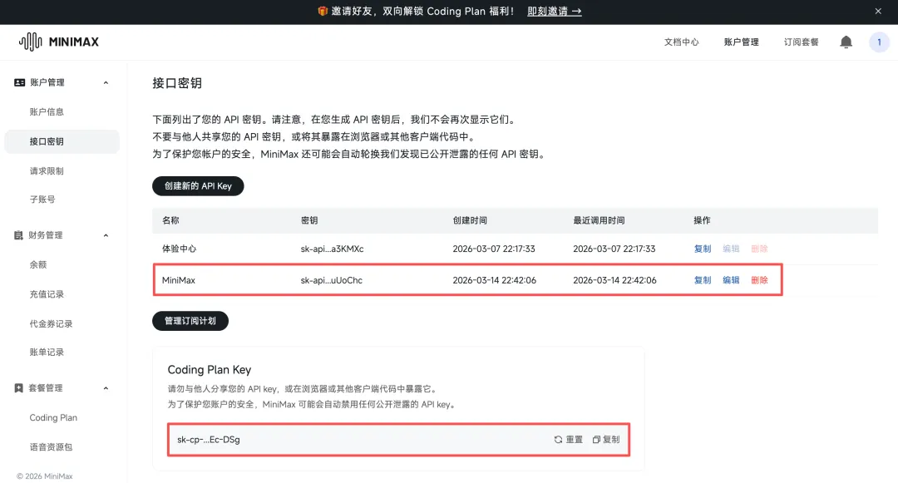Click the 密钥 column header
Viewport: 898px width, 483px height.
tap(309, 220)
